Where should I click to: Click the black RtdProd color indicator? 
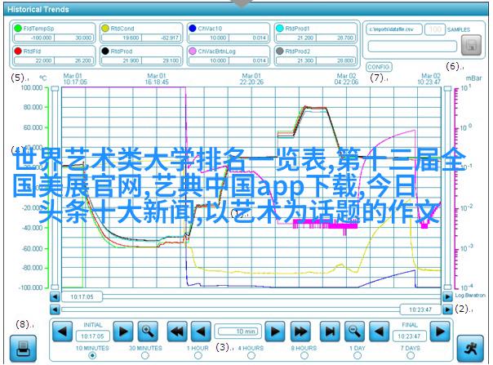[x=105, y=51]
